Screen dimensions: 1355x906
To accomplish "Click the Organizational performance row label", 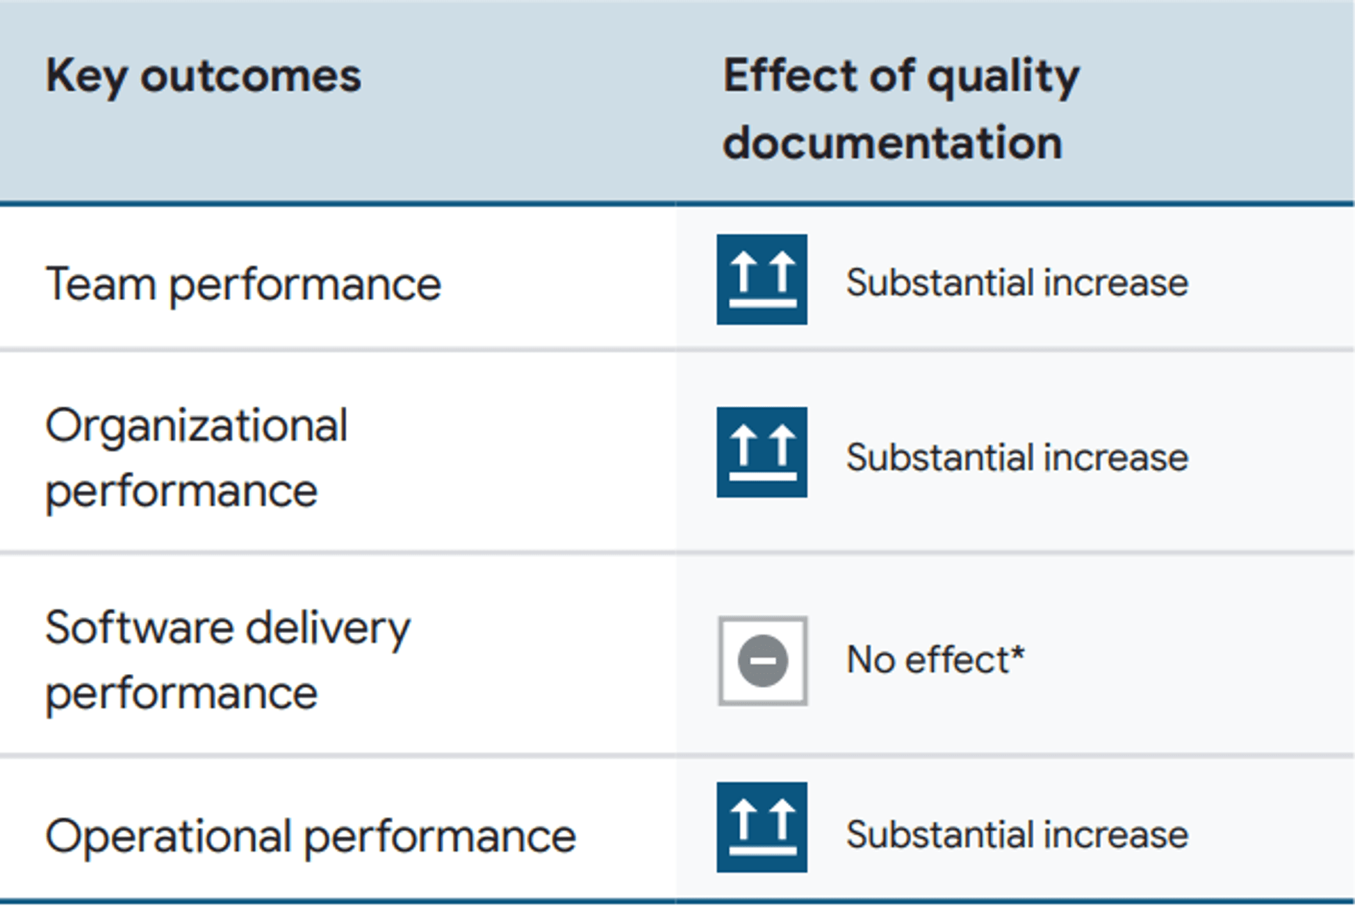I will (197, 458).
